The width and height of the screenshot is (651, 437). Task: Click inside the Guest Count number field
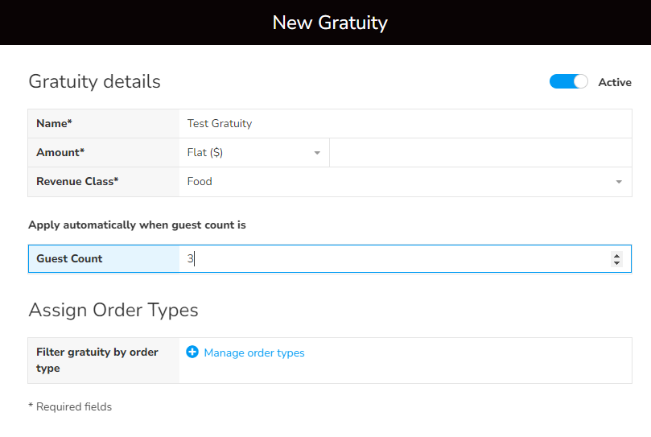coord(394,259)
